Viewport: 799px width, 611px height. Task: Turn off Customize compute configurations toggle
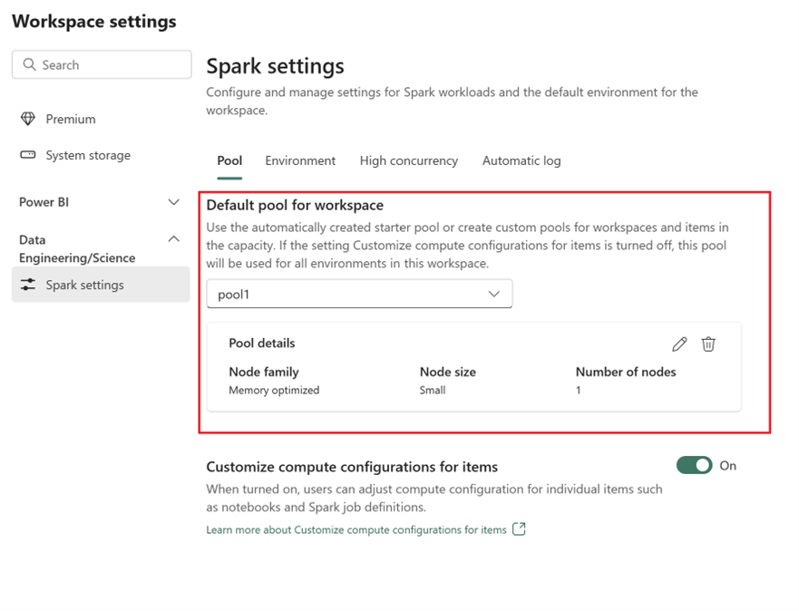(x=694, y=466)
